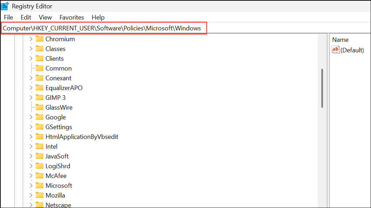Expand the McAfee key
The height and width of the screenshot is (208, 371).
pyautogui.click(x=31, y=176)
